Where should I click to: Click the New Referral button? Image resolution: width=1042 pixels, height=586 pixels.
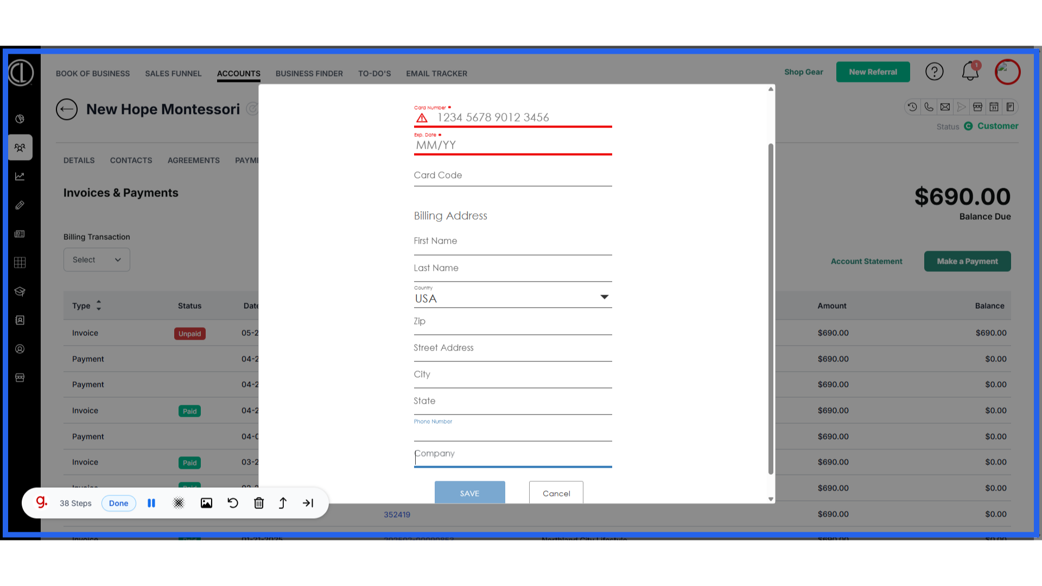873,72
